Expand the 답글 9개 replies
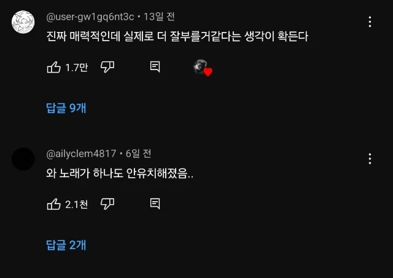Viewport: 393px width, 278px height. [66, 108]
